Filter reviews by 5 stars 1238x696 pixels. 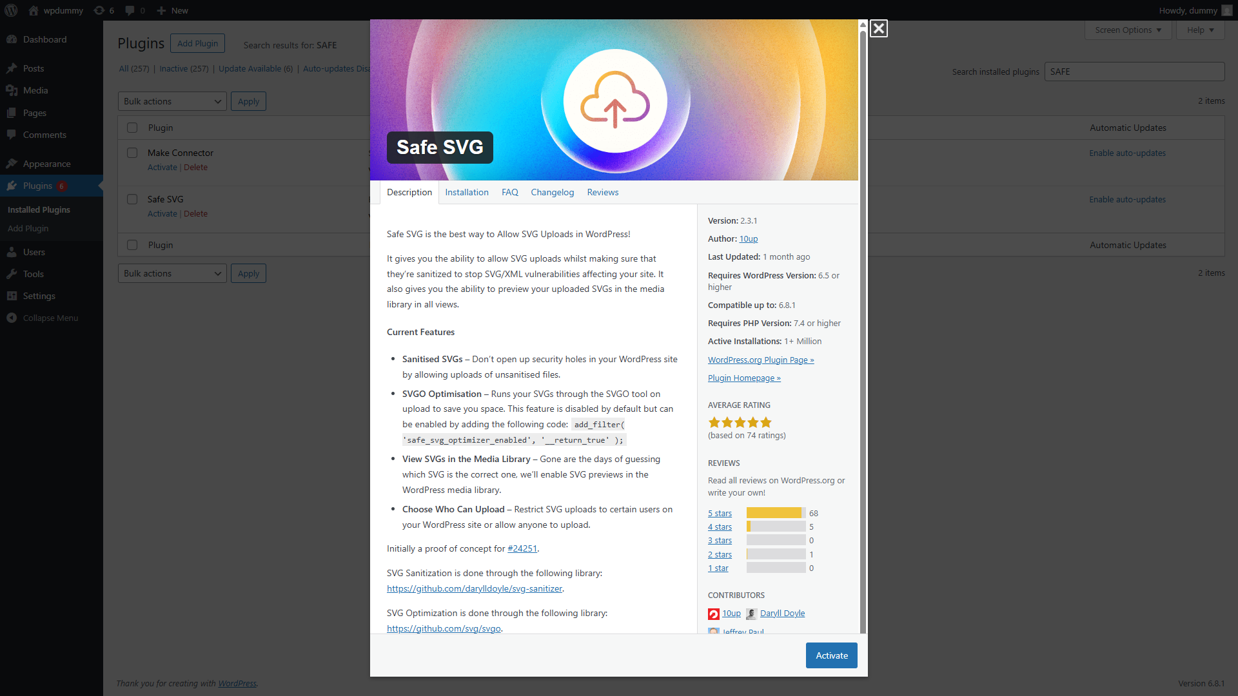click(x=720, y=514)
